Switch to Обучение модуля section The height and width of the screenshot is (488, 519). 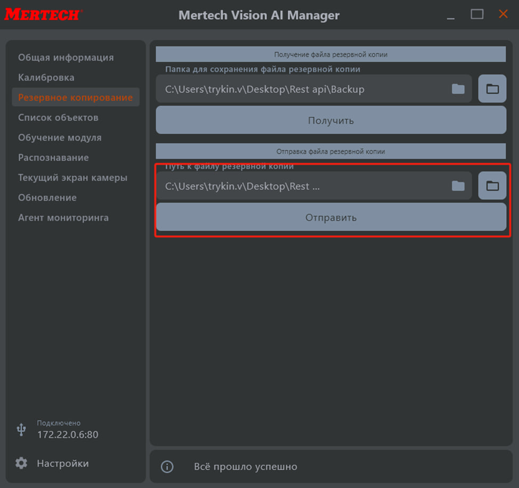60,138
